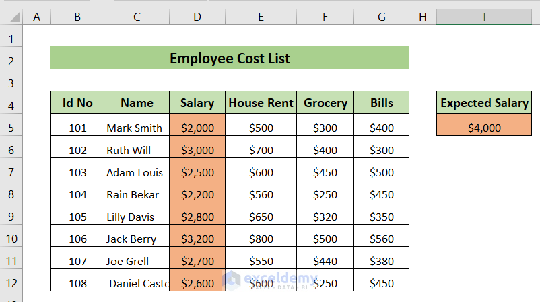Click the Grocery header cell
Screen dimensions: 540x302
click(325, 103)
